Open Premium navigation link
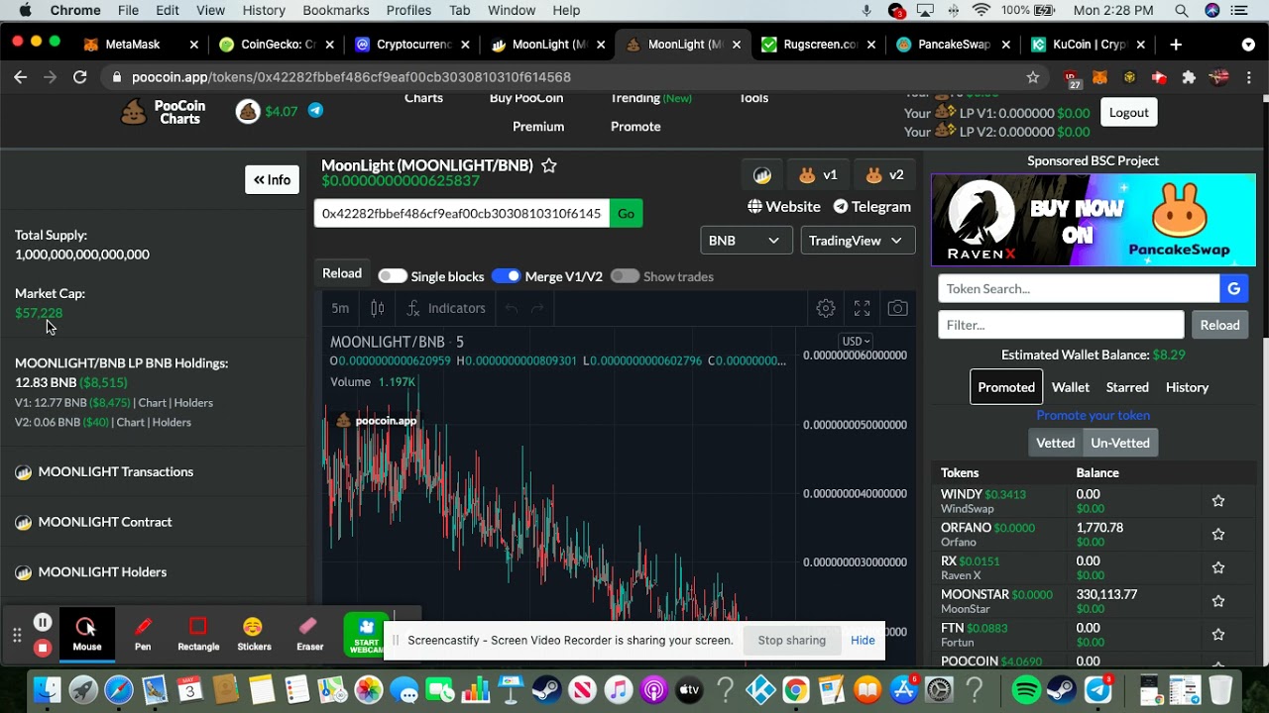The height and width of the screenshot is (713, 1269). click(x=538, y=126)
